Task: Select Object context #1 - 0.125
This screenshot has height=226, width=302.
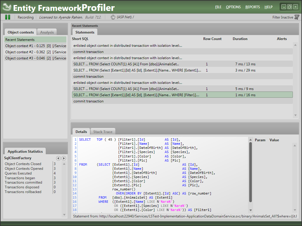Action: point(35,46)
